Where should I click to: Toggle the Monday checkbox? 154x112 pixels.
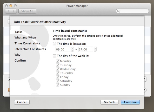[x=58, y=61]
